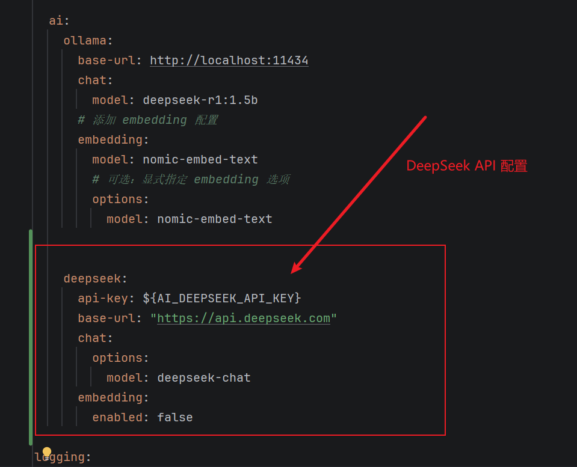Click 'nomic-embed-text' value under options

point(215,219)
